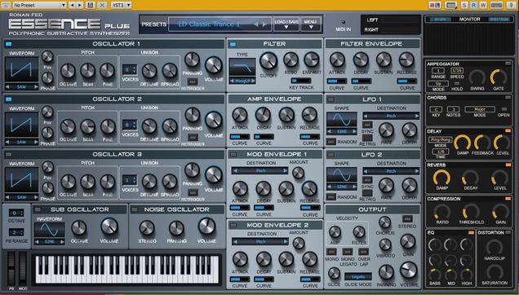Click previous waveform arrow for Oscillator 2
Viewport: 519px width, 295px height.
coord(7,143)
